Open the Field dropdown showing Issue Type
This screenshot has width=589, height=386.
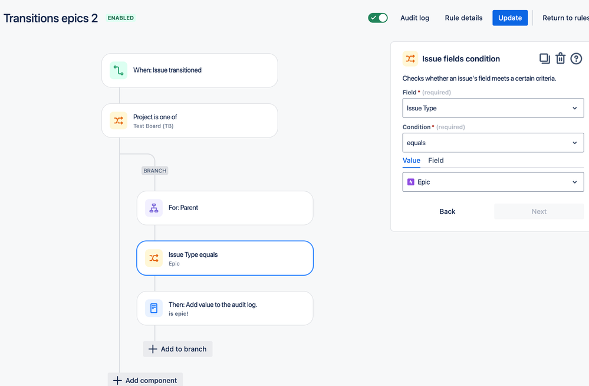(493, 108)
